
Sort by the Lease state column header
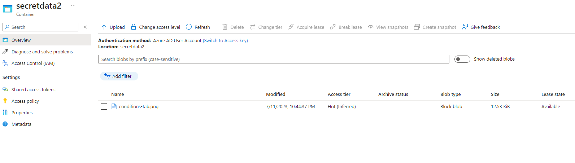tap(553, 94)
